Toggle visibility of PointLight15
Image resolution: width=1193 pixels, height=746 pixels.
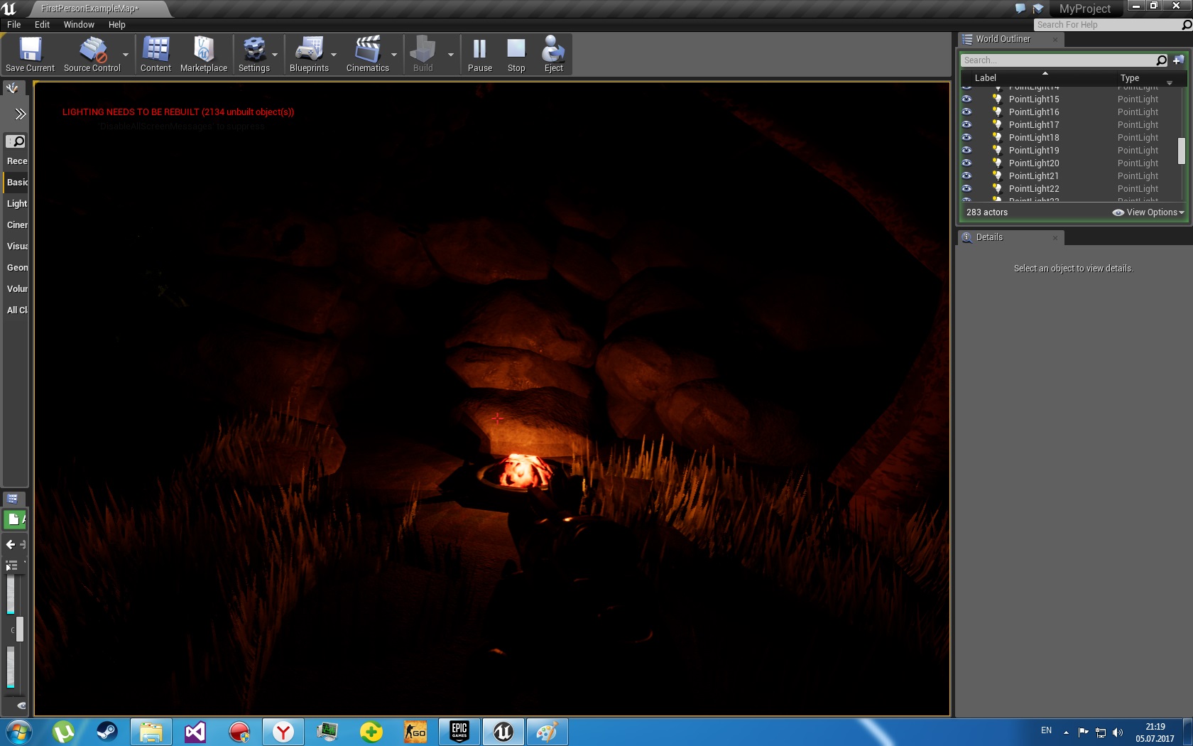(966, 99)
